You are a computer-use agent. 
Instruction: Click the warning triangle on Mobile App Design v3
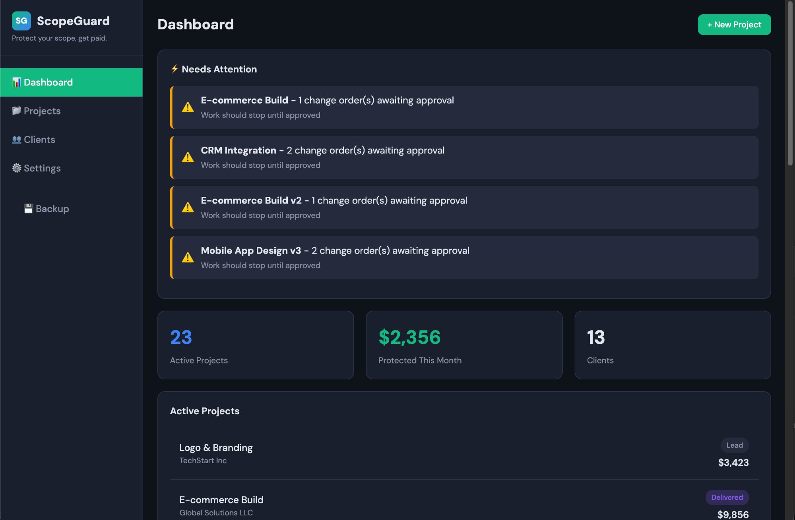tap(187, 258)
